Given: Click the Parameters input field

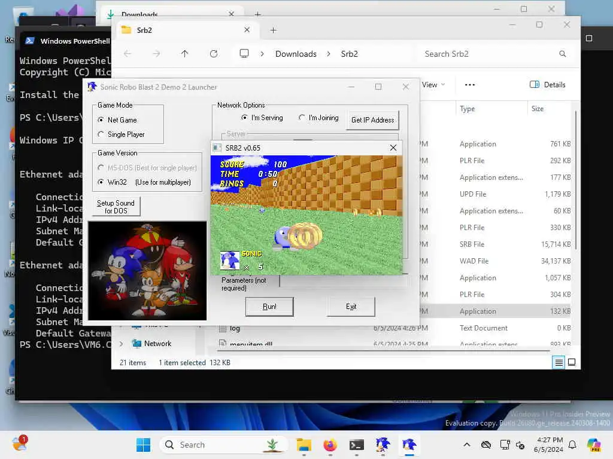Looking at the screenshot, I should [344, 281].
